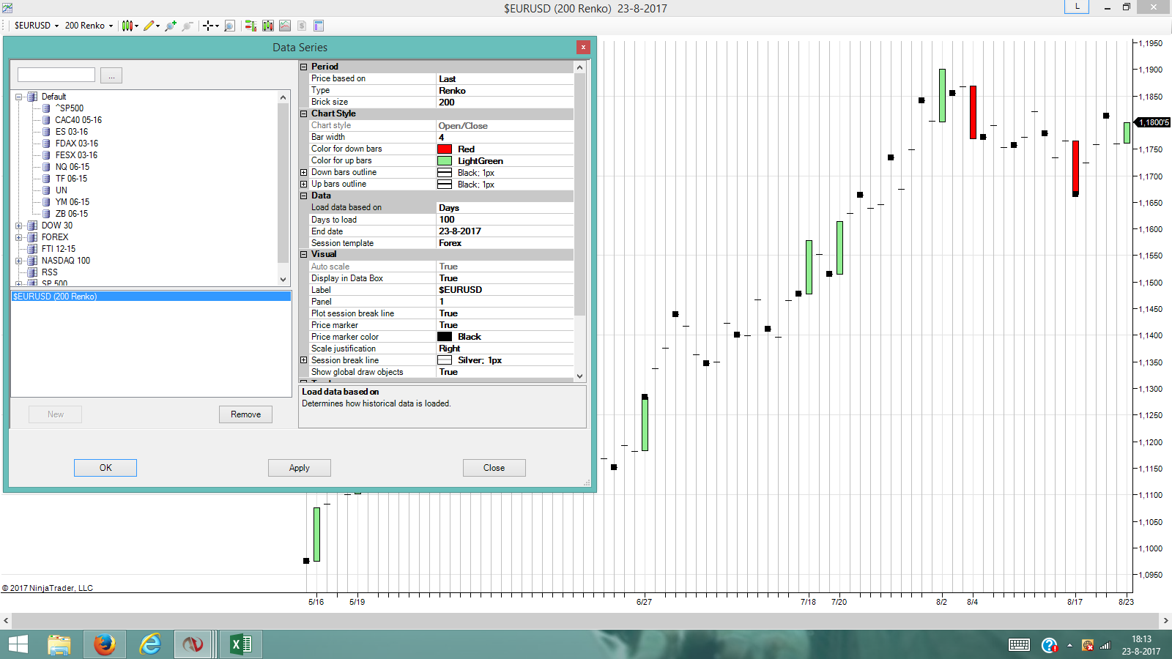Click the Apply button

300,468
